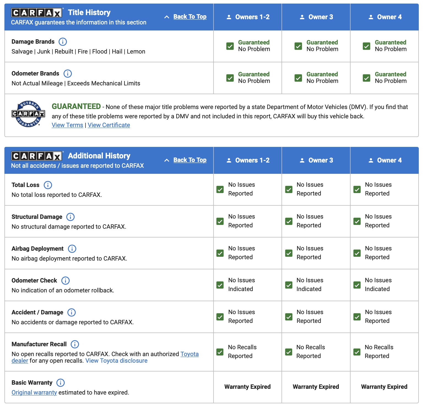Click Total Loss checkmark for Owners 1-2
Image resolution: width=432 pixels, height=408 pixels.
(x=220, y=189)
